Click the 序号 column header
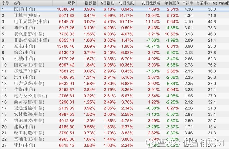Screen dimensions: 229x149 [6, 3]
